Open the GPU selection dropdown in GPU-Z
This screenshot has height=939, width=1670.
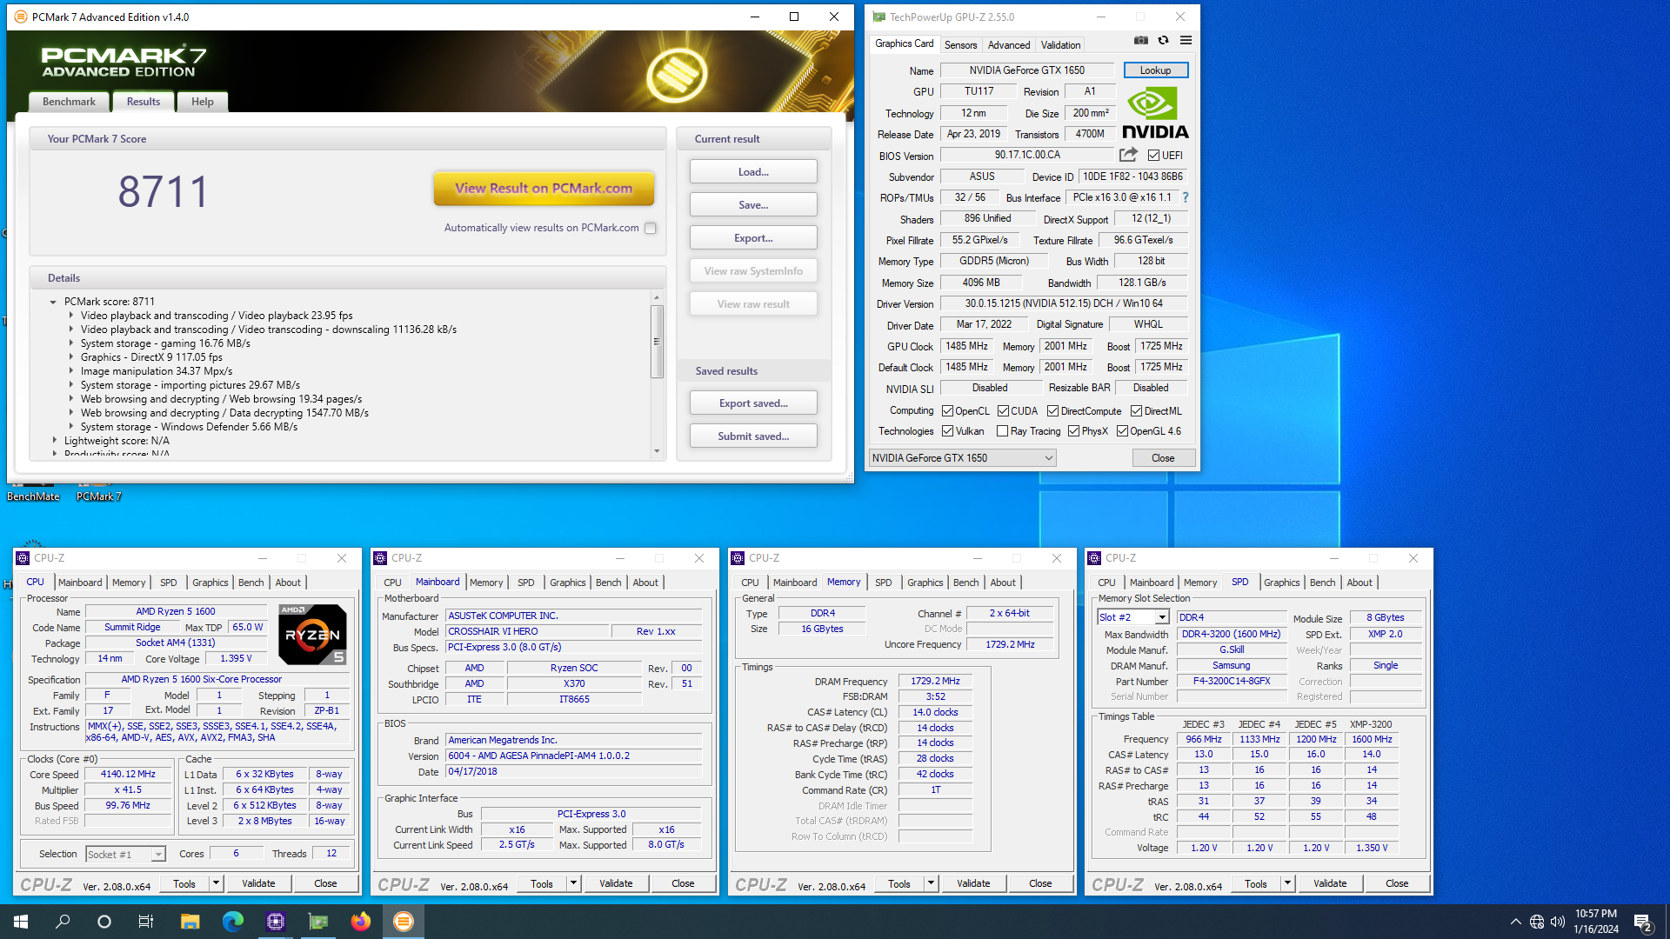(x=962, y=458)
